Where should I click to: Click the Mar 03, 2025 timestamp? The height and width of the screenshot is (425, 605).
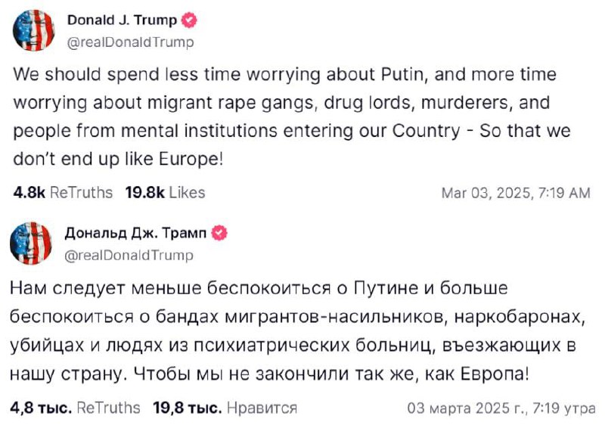(516, 194)
